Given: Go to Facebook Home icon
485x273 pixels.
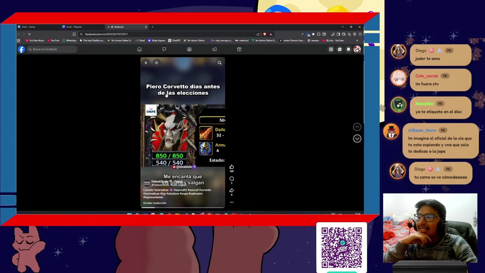Looking at the screenshot, I should point(139,49).
